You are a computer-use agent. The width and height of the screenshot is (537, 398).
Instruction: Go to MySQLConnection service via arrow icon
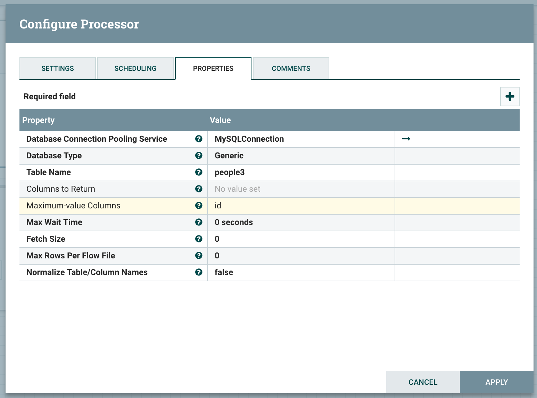tap(406, 139)
